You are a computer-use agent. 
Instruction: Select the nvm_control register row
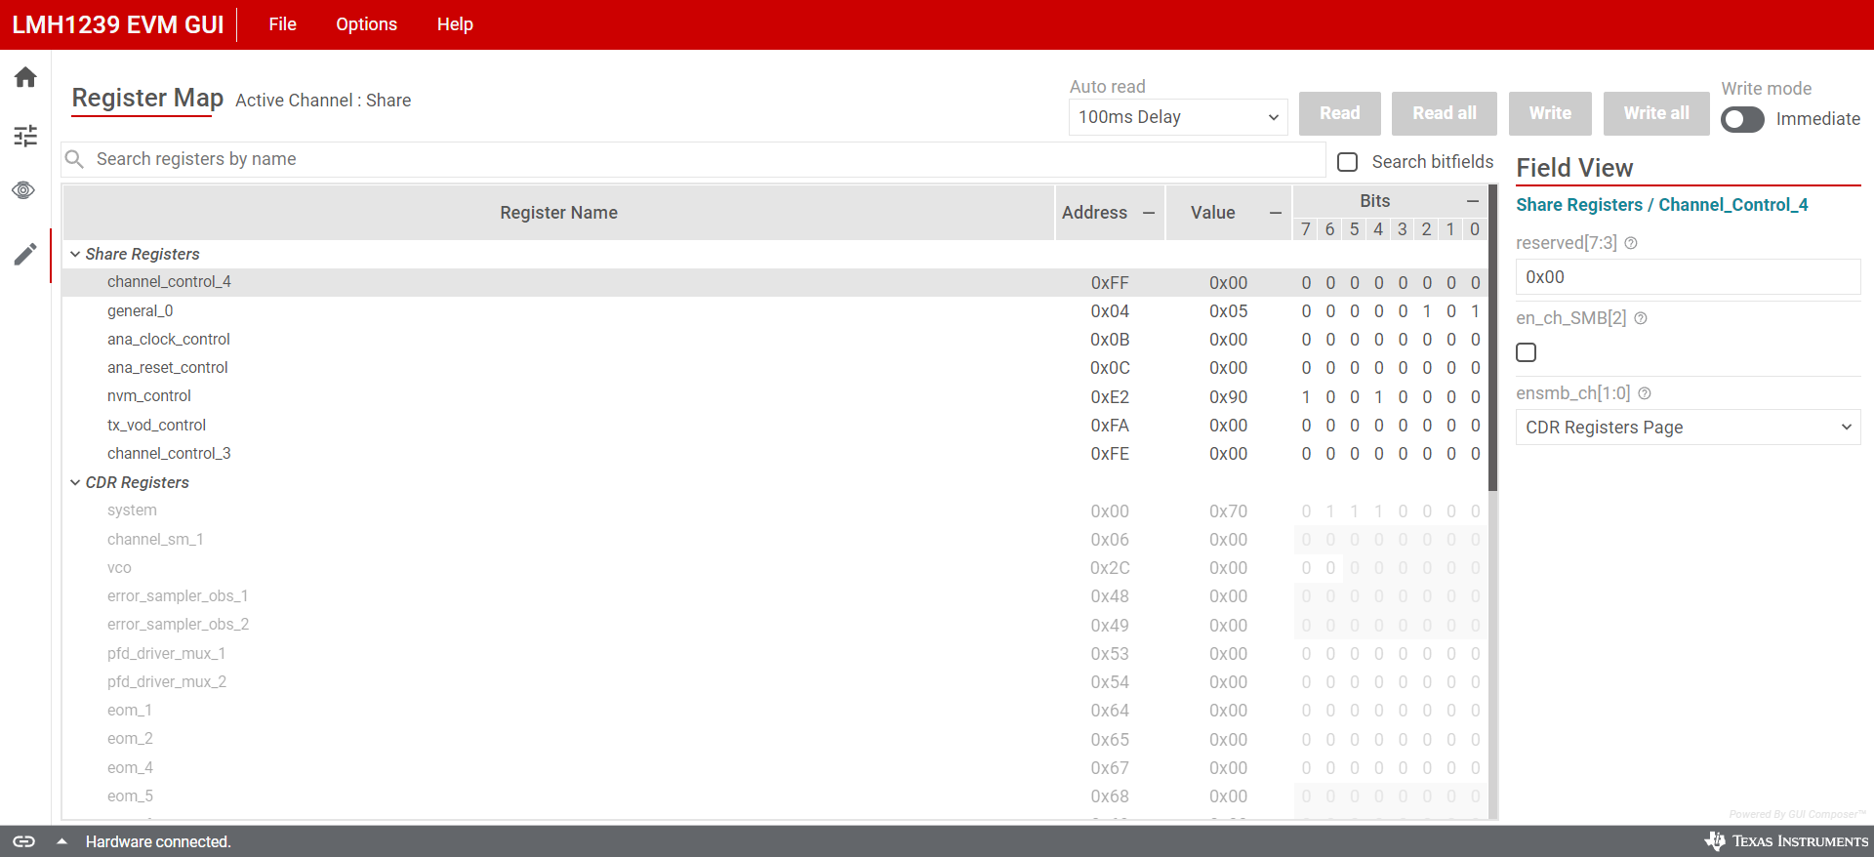pyautogui.click(x=775, y=396)
